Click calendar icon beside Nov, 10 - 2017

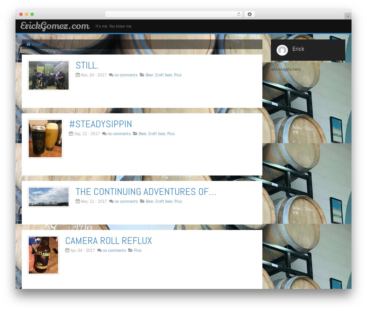78,75
